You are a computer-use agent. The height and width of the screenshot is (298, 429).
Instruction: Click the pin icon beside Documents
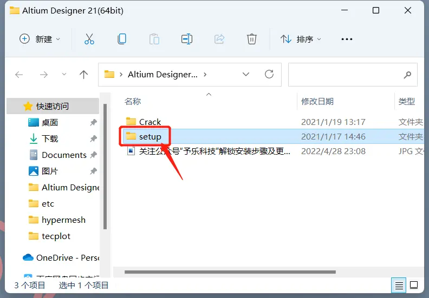93,155
